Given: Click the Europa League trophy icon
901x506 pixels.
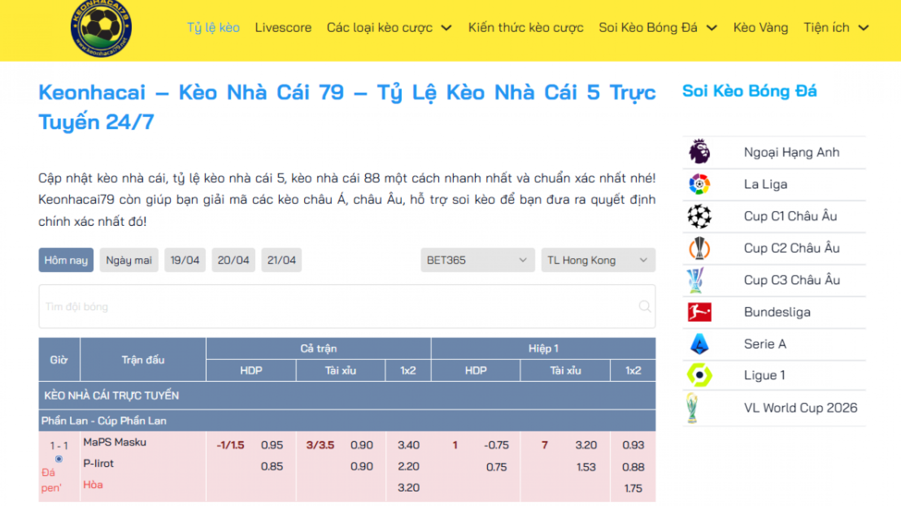Looking at the screenshot, I should (699, 248).
